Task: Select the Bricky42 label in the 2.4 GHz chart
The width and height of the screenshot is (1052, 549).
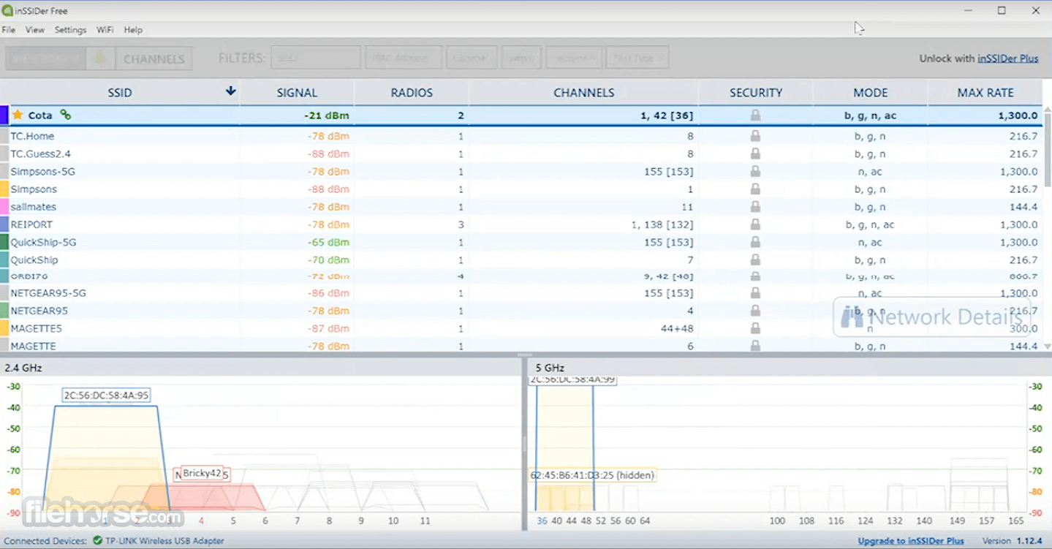Action: point(202,473)
